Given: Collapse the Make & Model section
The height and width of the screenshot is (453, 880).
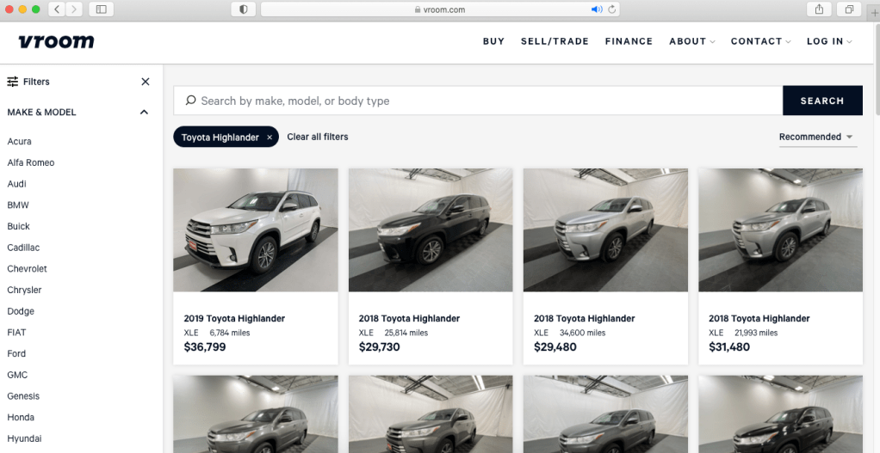Looking at the screenshot, I should (144, 112).
